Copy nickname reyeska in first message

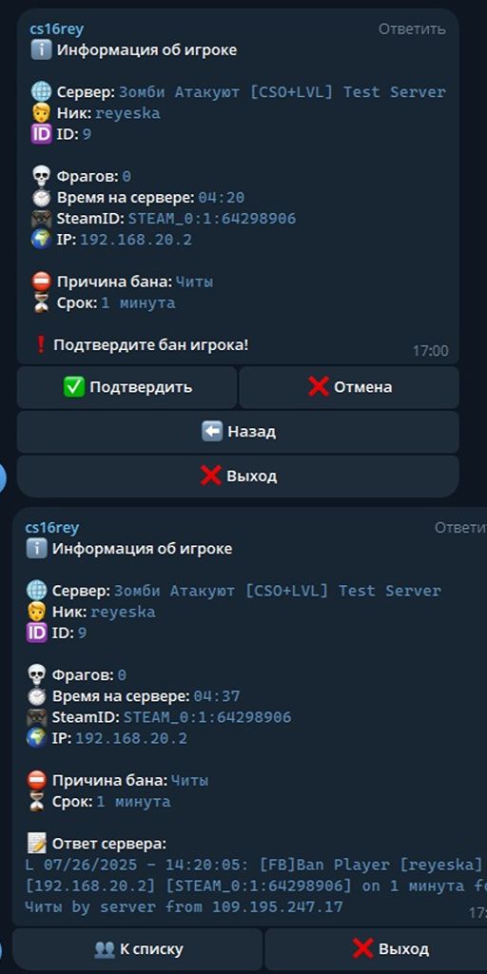point(127,113)
